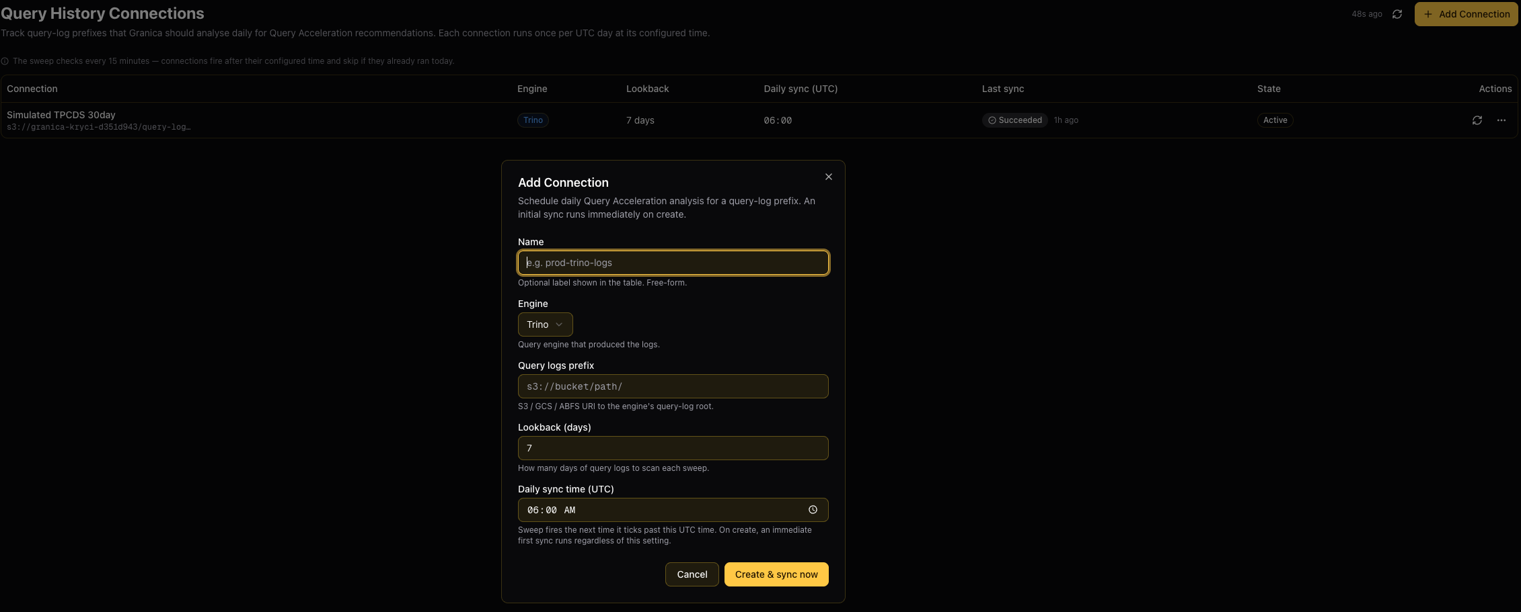Click the info icon by sweep notice

[5, 61]
